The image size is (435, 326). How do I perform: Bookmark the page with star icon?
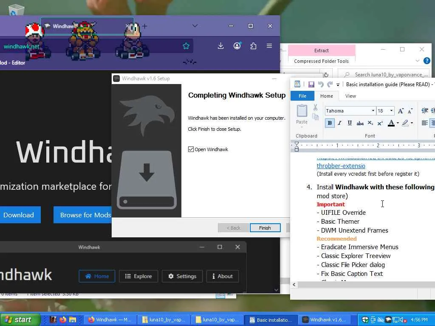tap(186, 46)
